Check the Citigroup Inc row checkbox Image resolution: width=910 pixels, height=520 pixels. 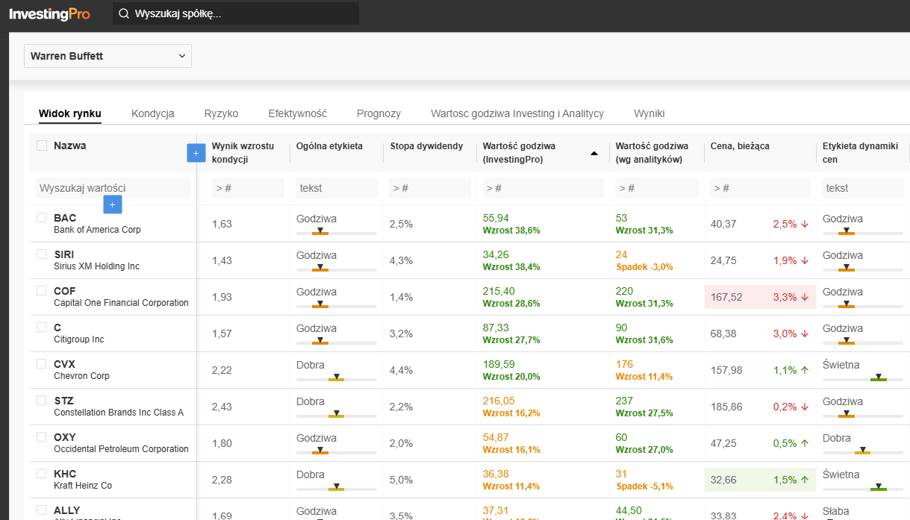click(42, 328)
